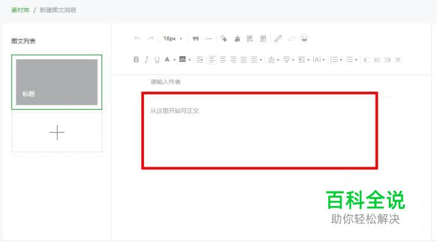Screen dimensions: 437x247
Task: Expand the spacing-before-paragraph arrow
Action: pos(278,59)
